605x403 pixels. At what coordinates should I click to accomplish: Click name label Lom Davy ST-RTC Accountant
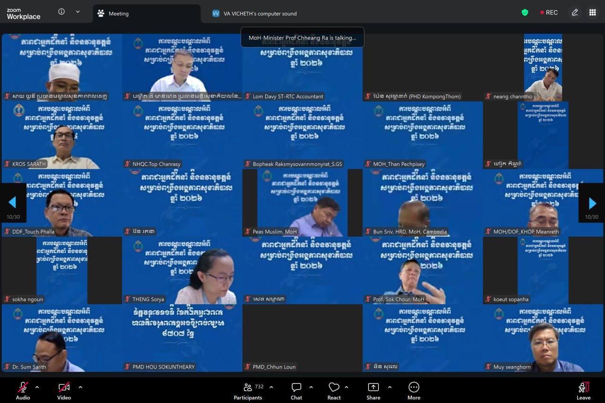click(x=288, y=96)
